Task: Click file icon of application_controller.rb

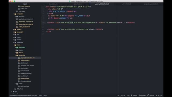Action: [17, 19]
